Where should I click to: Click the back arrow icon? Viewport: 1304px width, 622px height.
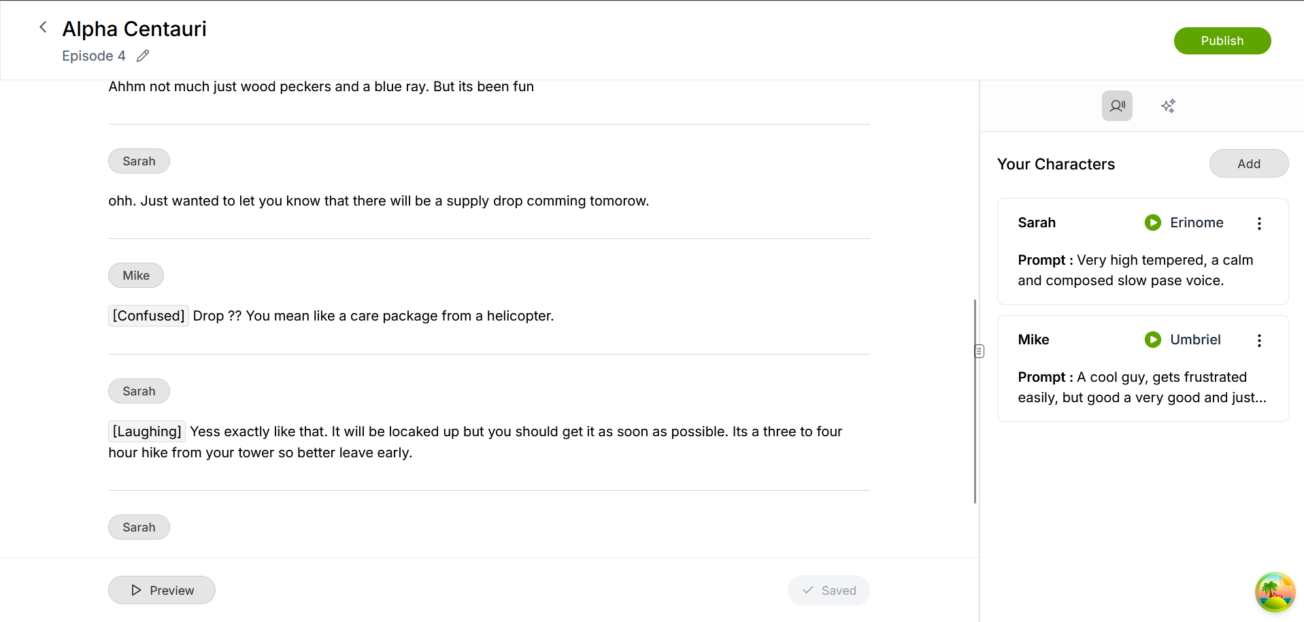click(x=43, y=27)
